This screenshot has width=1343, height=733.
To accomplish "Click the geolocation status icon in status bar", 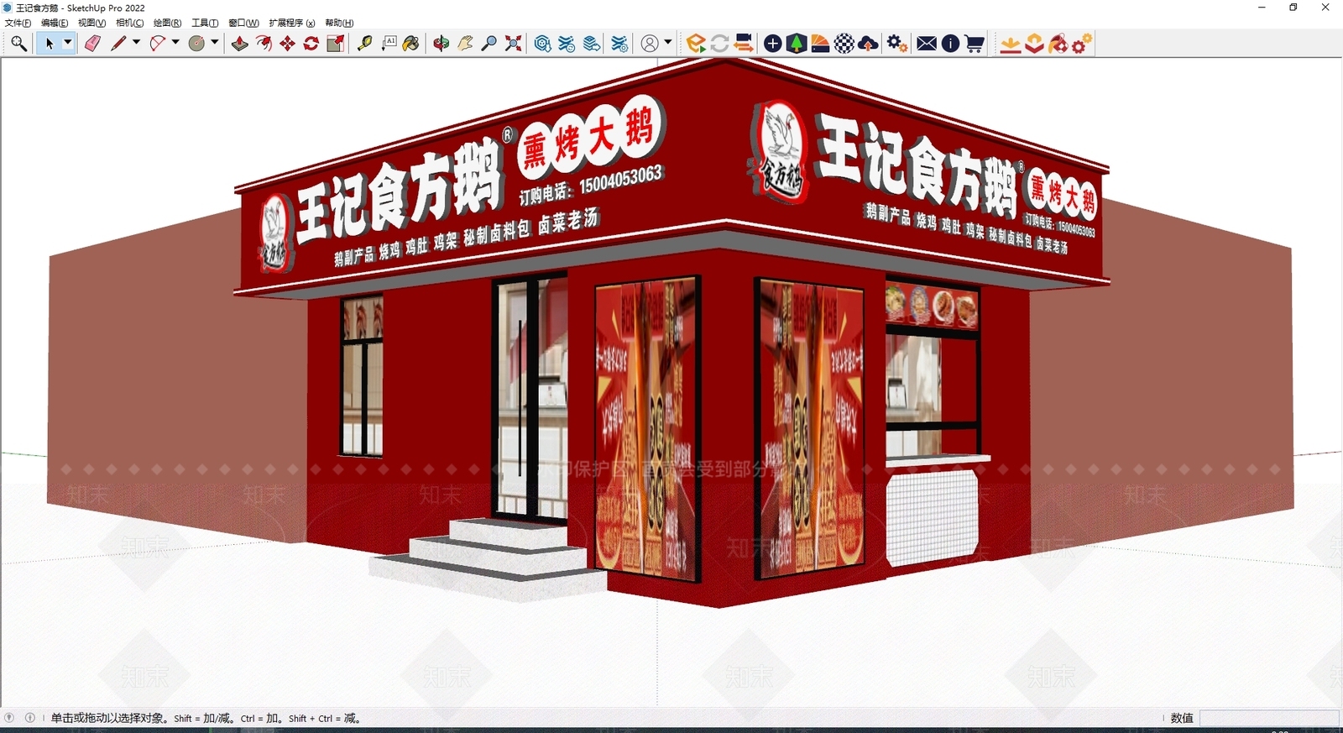I will pyautogui.click(x=9, y=718).
